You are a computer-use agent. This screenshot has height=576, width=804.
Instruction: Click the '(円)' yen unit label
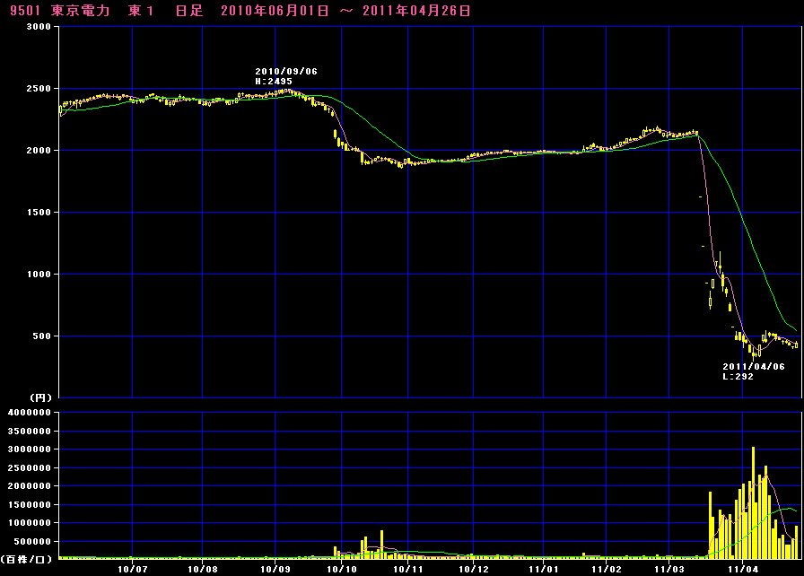40,397
